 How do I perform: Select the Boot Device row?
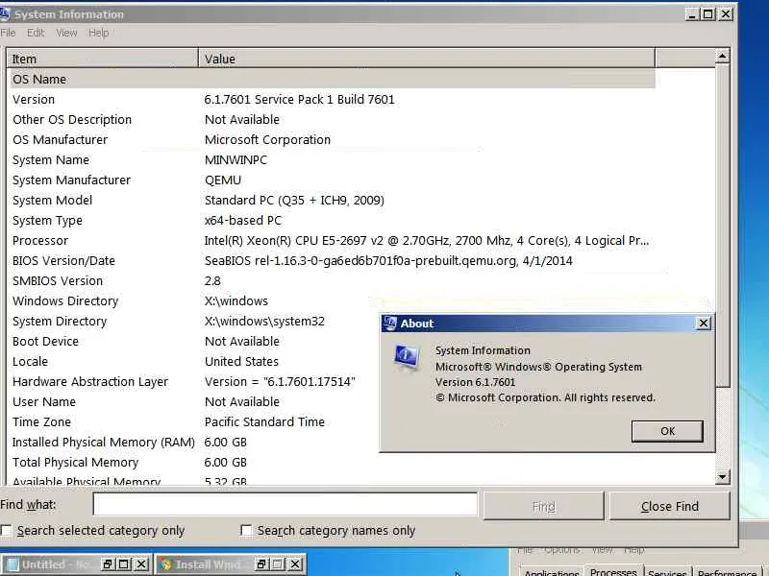click(x=195, y=341)
